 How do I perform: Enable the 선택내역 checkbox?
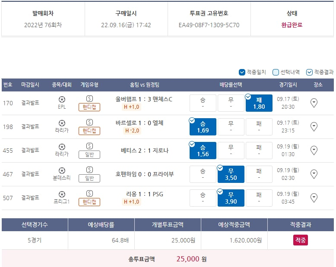click(276, 72)
